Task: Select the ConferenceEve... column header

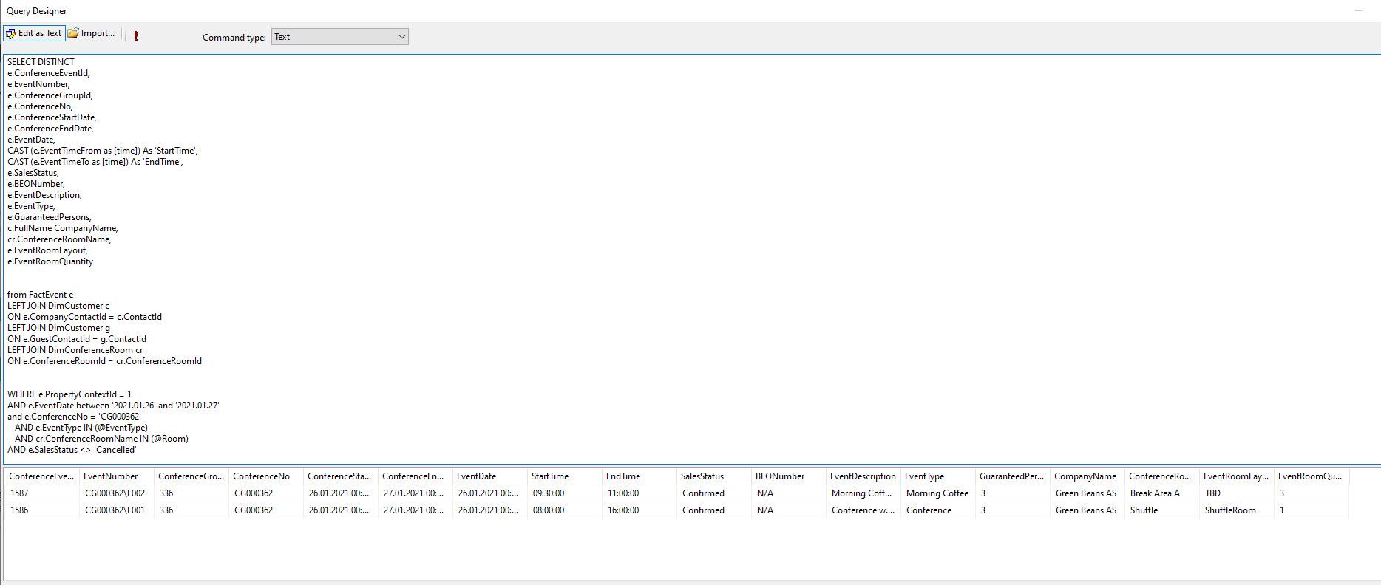Action: [x=42, y=476]
